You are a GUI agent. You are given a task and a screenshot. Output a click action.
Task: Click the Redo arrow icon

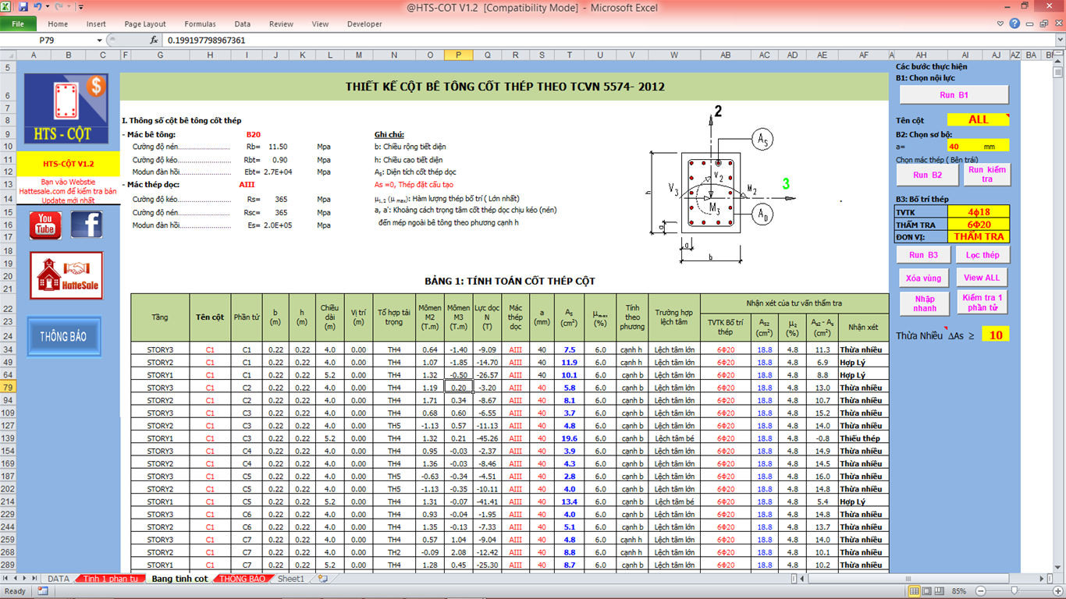(x=59, y=7)
